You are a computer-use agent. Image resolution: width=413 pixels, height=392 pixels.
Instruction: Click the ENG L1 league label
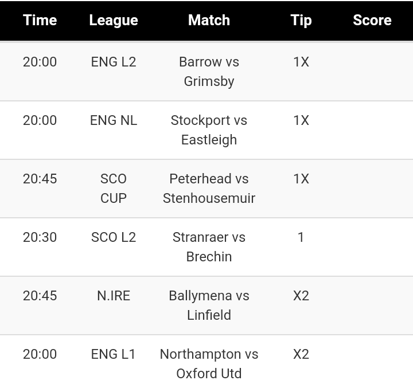click(114, 354)
